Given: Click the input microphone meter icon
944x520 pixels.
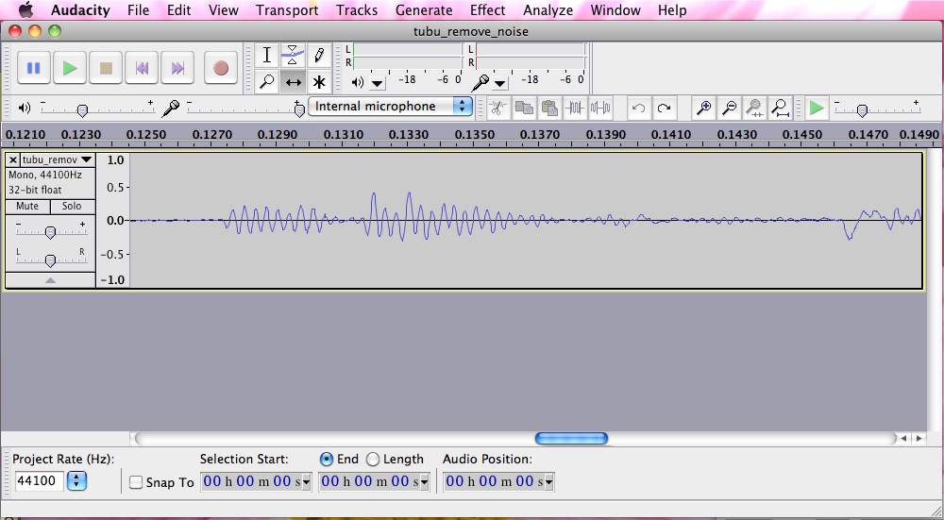Looking at the screenshot, I should pyautogui.click(x=480, y=82).
